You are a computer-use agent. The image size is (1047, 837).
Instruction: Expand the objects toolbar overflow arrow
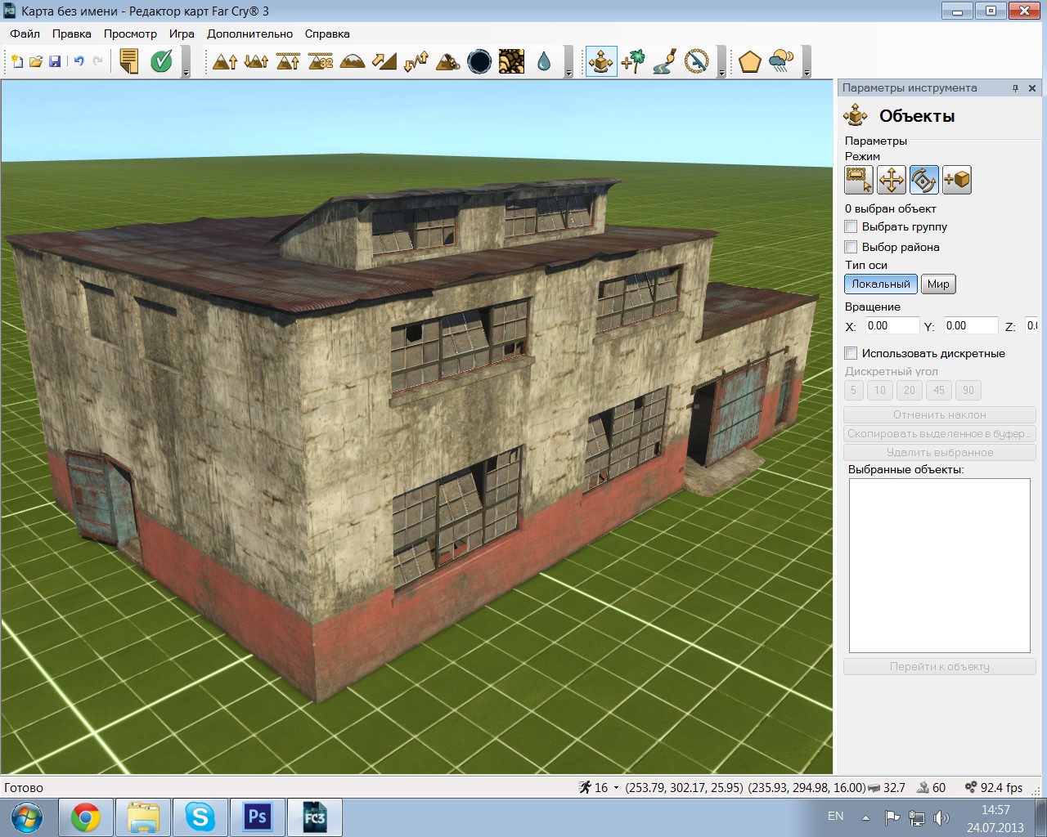721,72
